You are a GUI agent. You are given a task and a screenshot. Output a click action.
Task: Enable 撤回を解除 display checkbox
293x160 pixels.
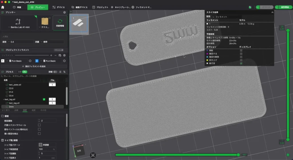[241, 57]
